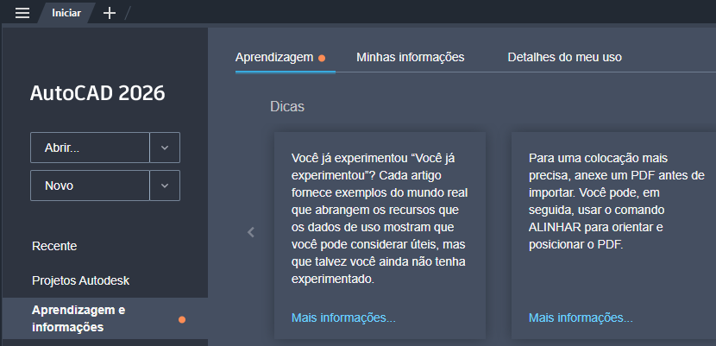Viewport: 716px width, 346px height.
Task: Add a new drawing tab with plus icon
Action: coord(110,13)
